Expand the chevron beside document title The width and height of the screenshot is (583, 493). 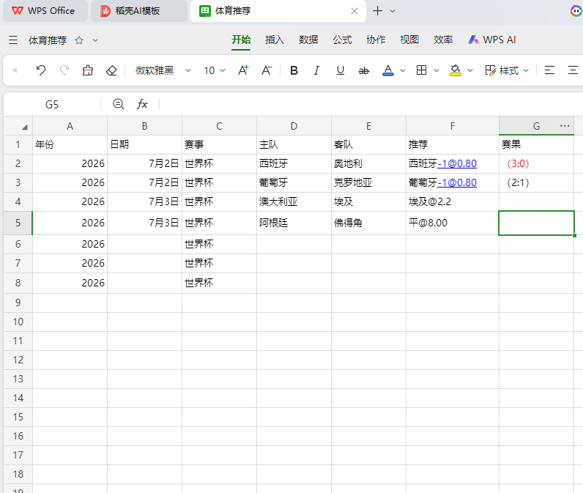[95, 40]
